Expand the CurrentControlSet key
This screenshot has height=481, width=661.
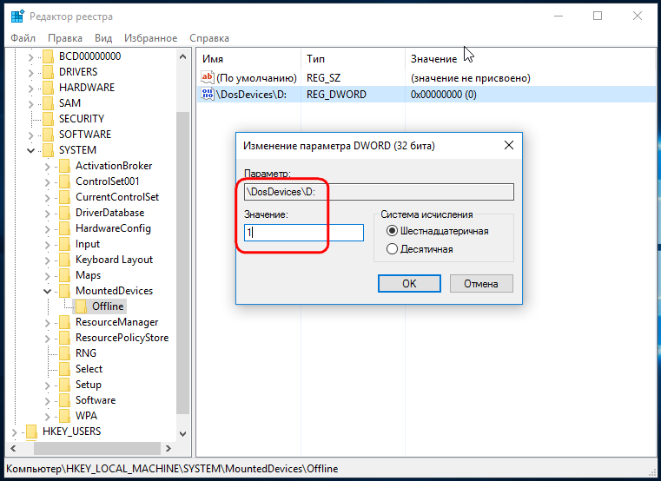coord(47,198)
